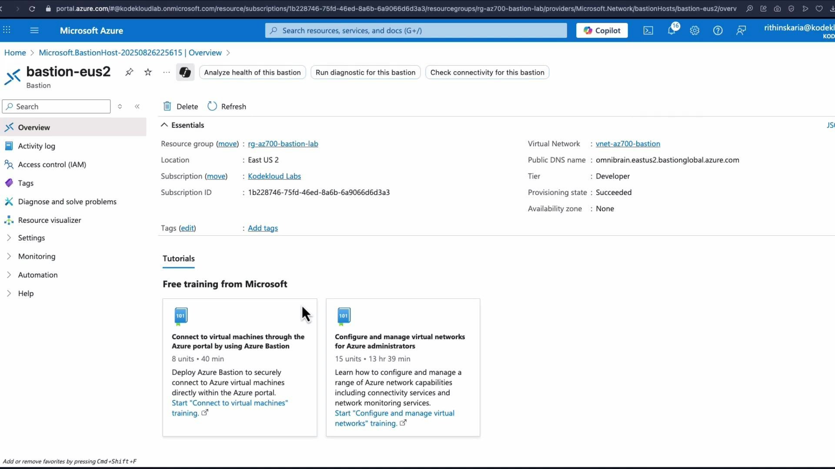Viewport: 835px width, 469px height.
Task: Open the portal settings gear
Action: [695, 30]
